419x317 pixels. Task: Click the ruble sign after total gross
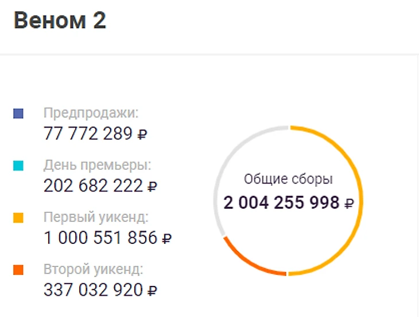tap(349, 204)
